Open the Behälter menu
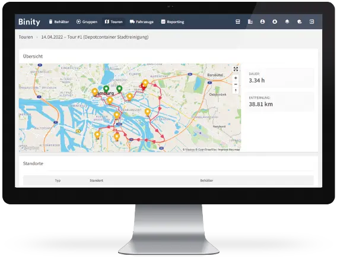 [59, 22]
